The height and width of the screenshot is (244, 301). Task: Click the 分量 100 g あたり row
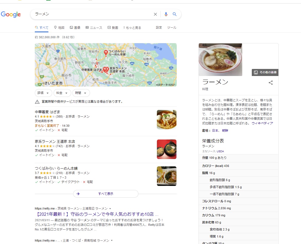tap(239, 158)
